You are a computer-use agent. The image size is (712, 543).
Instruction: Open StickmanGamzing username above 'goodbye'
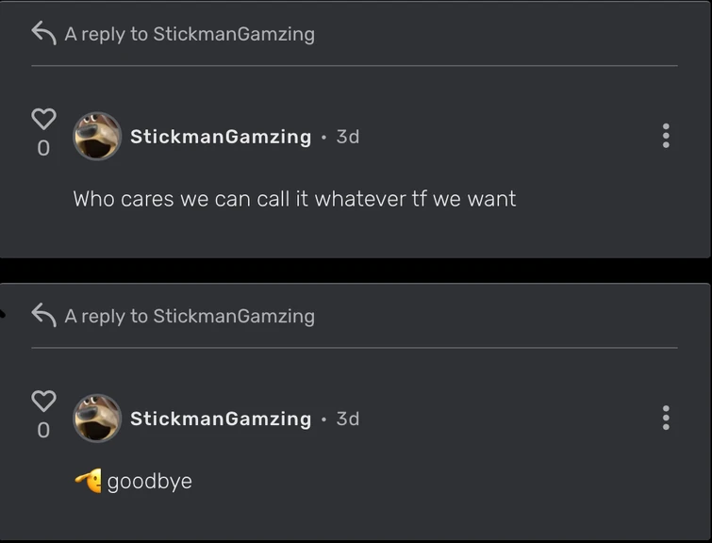point(221,419)
